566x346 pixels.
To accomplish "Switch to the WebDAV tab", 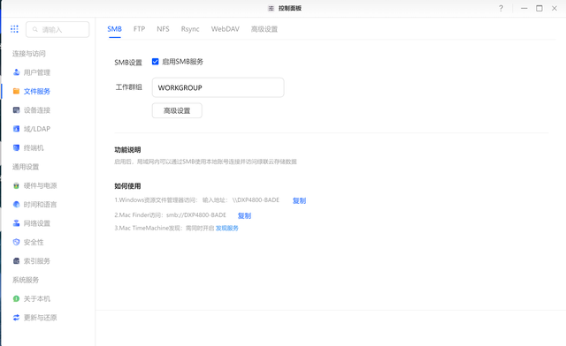I will (226, 29).
